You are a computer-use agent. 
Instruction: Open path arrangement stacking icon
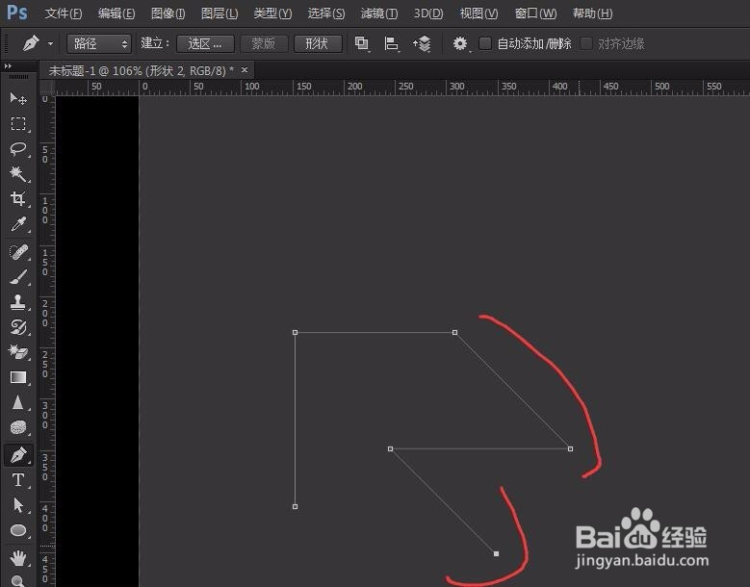point(422,43)
